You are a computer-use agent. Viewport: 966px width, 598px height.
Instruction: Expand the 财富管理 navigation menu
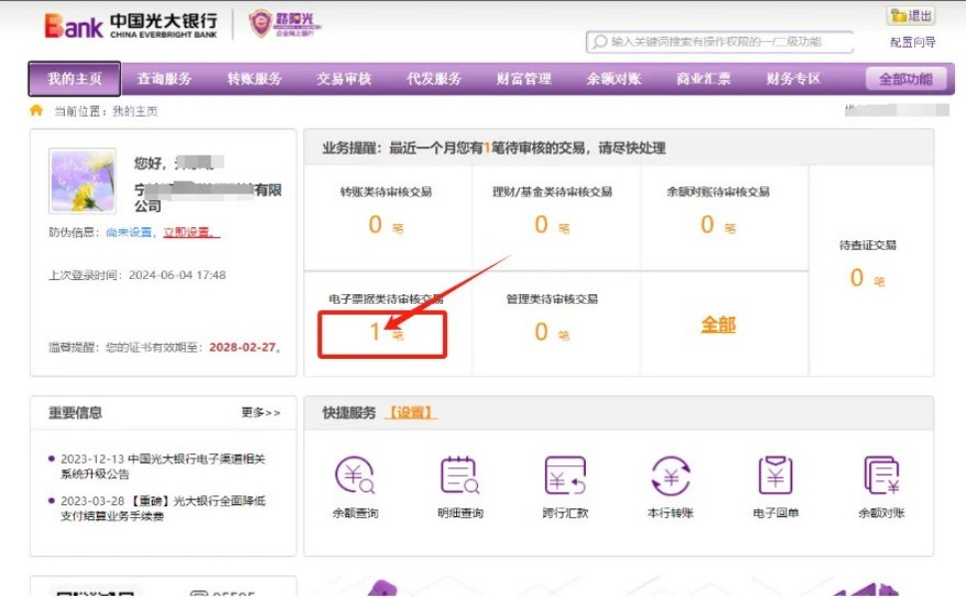[x=524, y=79]
